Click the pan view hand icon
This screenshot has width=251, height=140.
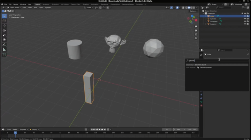(x=196, y=31)
